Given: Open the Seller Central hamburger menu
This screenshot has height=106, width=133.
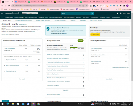Looking at the screenshot, I should tap(2, 13).
